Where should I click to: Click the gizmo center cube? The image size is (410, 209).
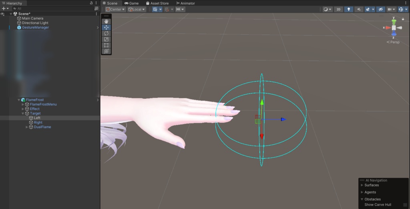tap(394, 28)
